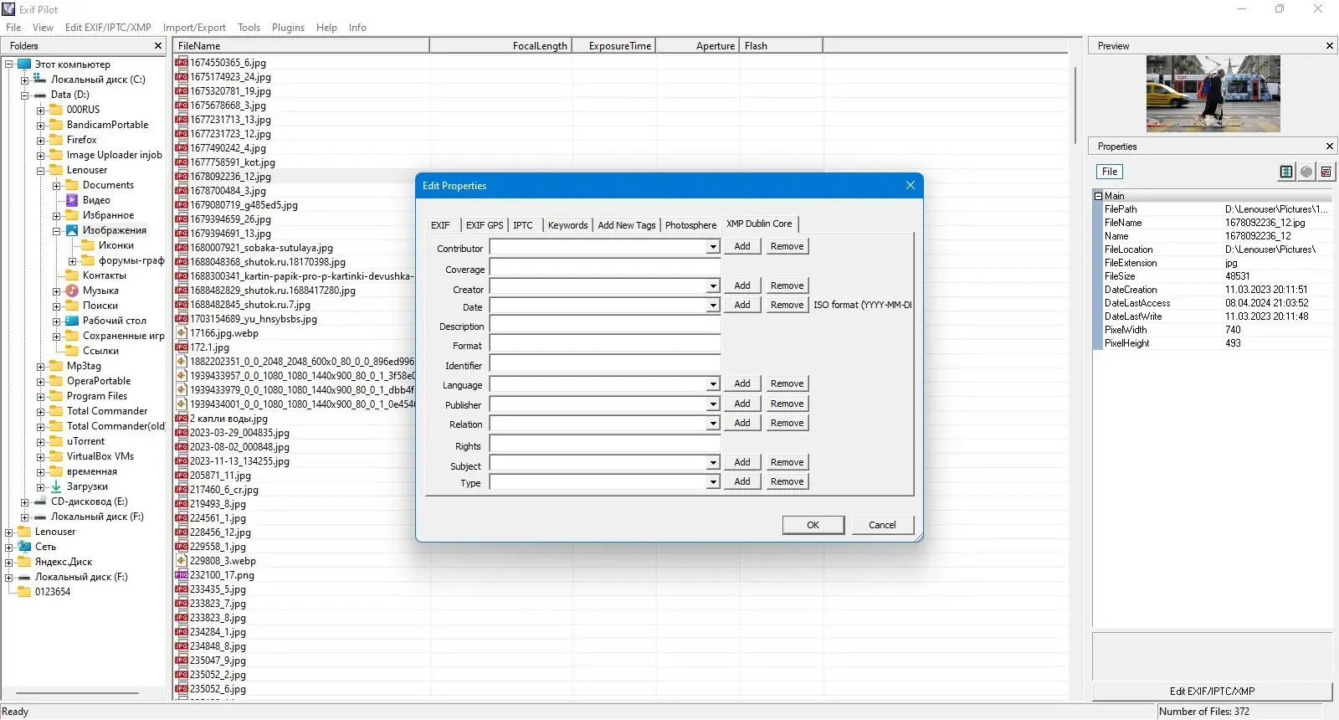Open the Subject dropdown

point(713,463)
